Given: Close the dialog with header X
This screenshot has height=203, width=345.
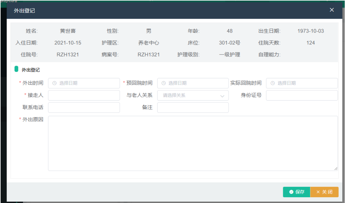Looking at the screenshot, I should tap(332, 10).
